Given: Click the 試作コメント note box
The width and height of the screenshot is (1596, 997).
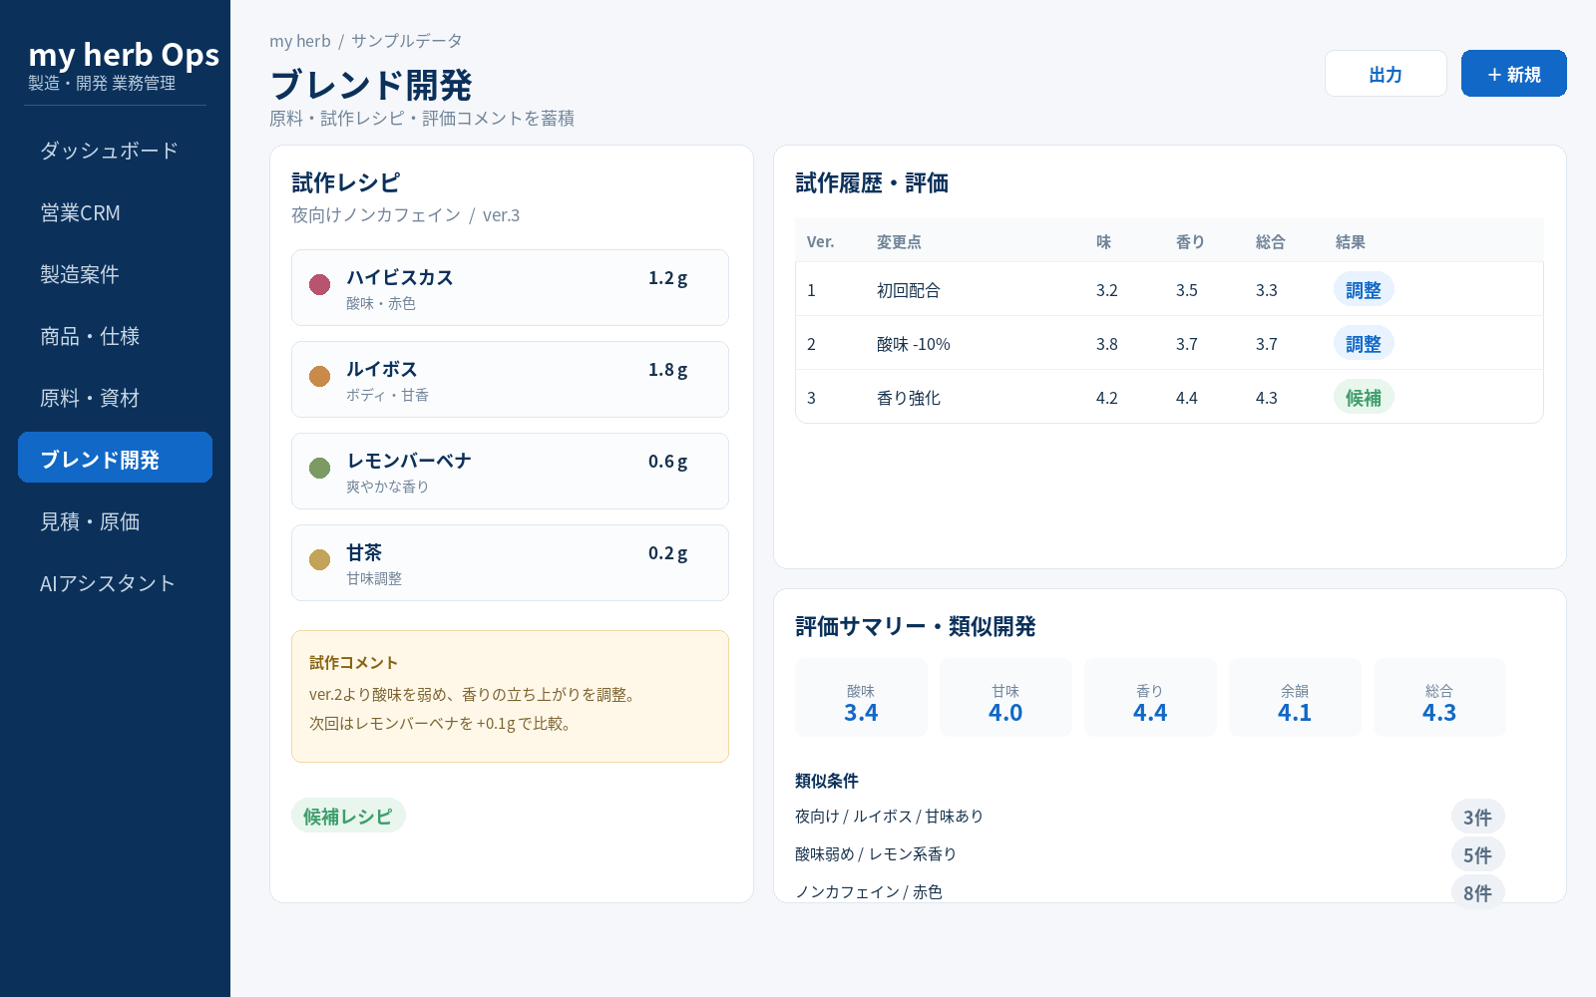Looking at the screenshot, I should click(510, 696).
